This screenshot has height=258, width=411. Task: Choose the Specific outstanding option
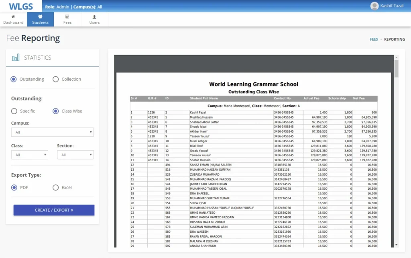coord(14,111)
